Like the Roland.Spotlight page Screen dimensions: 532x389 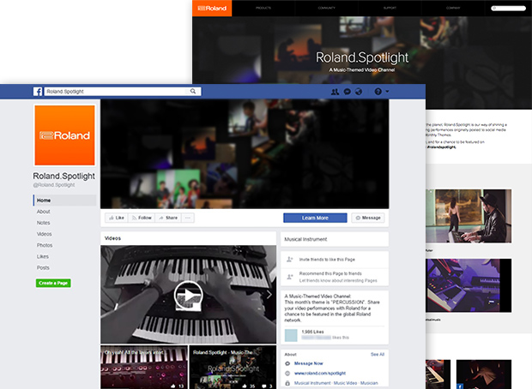(x=117, y=218)
